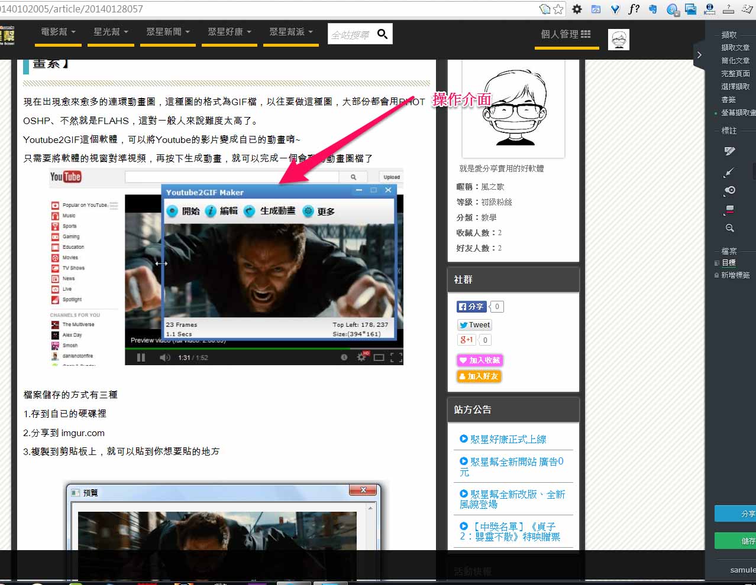Click the Google g+1 button
Viewport: 756px width, 585px height.
coord(467,340)
